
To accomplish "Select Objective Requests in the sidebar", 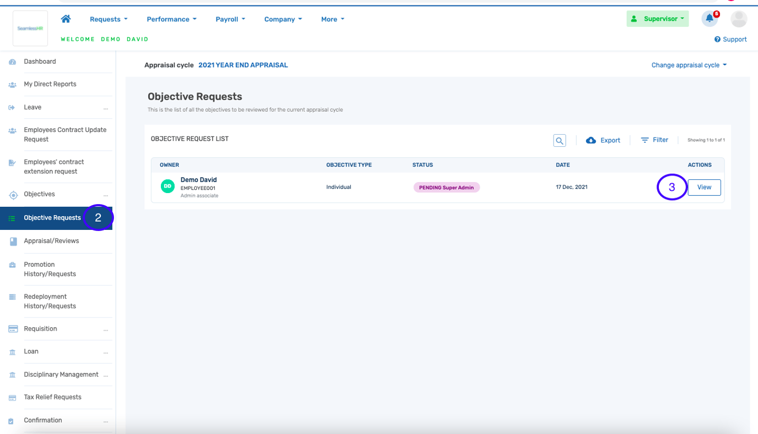I will click(x=52, y=217).
